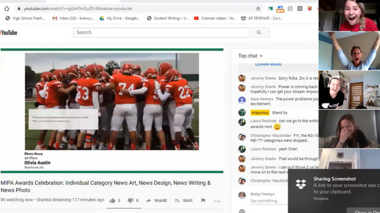The image size is (380, 213).
Task: Click the SAVE button label
Action: pos(188,200)
